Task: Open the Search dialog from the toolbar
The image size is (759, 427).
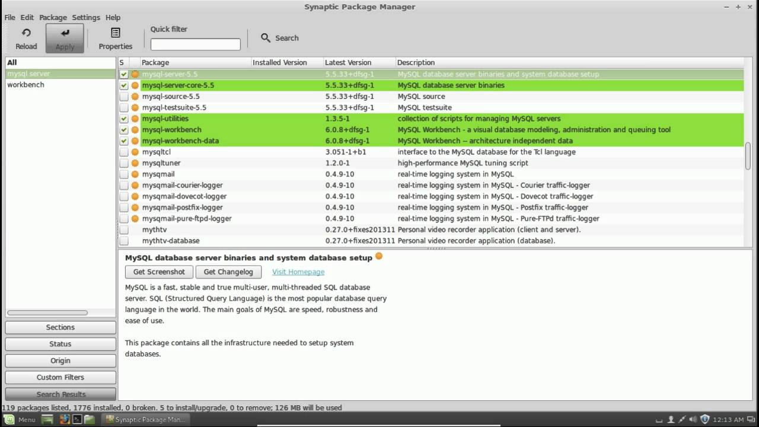Action: tap(279, 38)
